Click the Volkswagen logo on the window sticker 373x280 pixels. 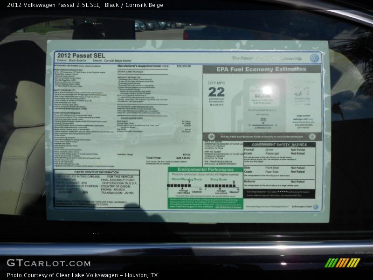pos(315,57)
